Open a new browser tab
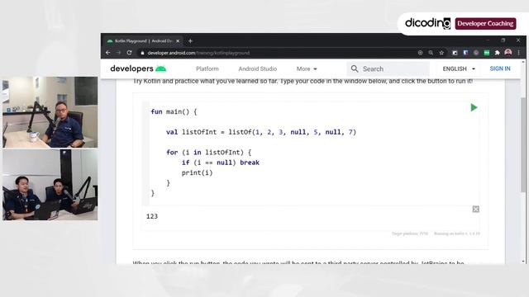The width and height of the screenshot is (529, 297). [190, 40]
